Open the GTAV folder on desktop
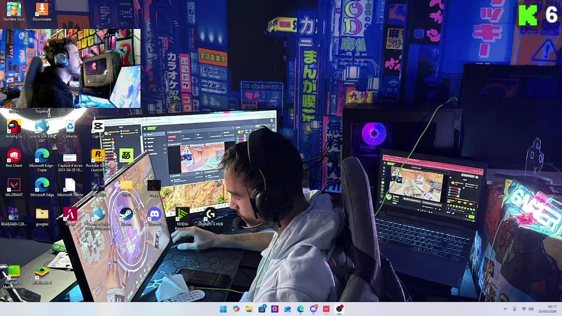 pyautogui.click(x=126, y=188)
